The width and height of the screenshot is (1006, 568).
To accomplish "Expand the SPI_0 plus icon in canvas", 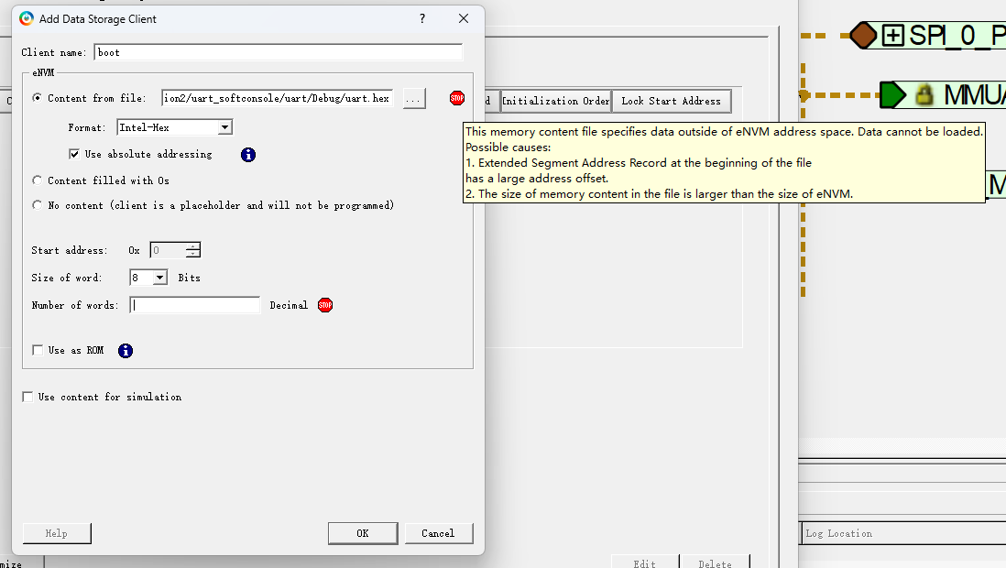I will pos(892,35).
